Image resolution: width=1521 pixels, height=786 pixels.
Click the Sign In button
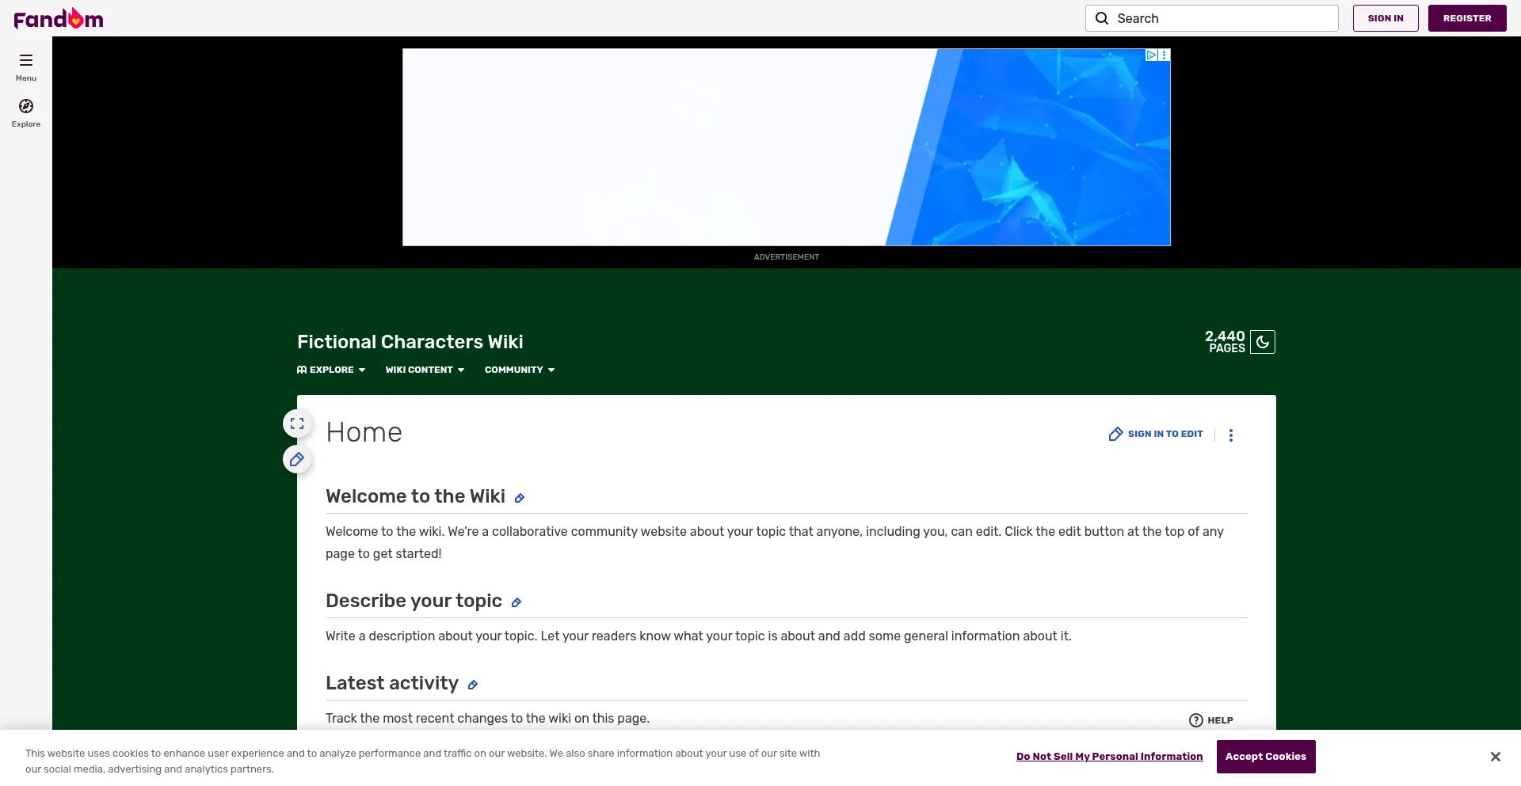click(1385, 18)
